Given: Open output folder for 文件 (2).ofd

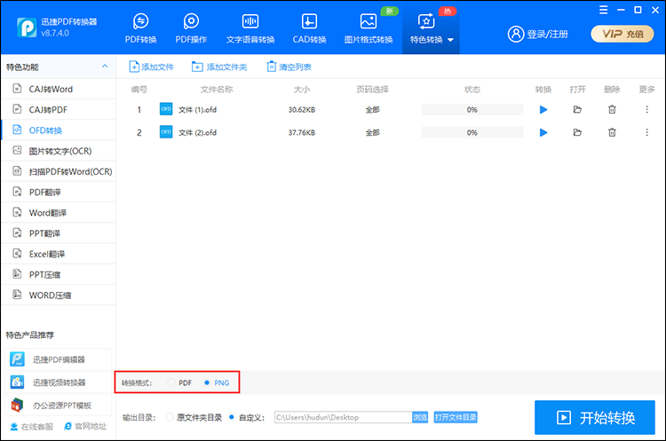Looking at the screenshot, I should coord(577,132).
